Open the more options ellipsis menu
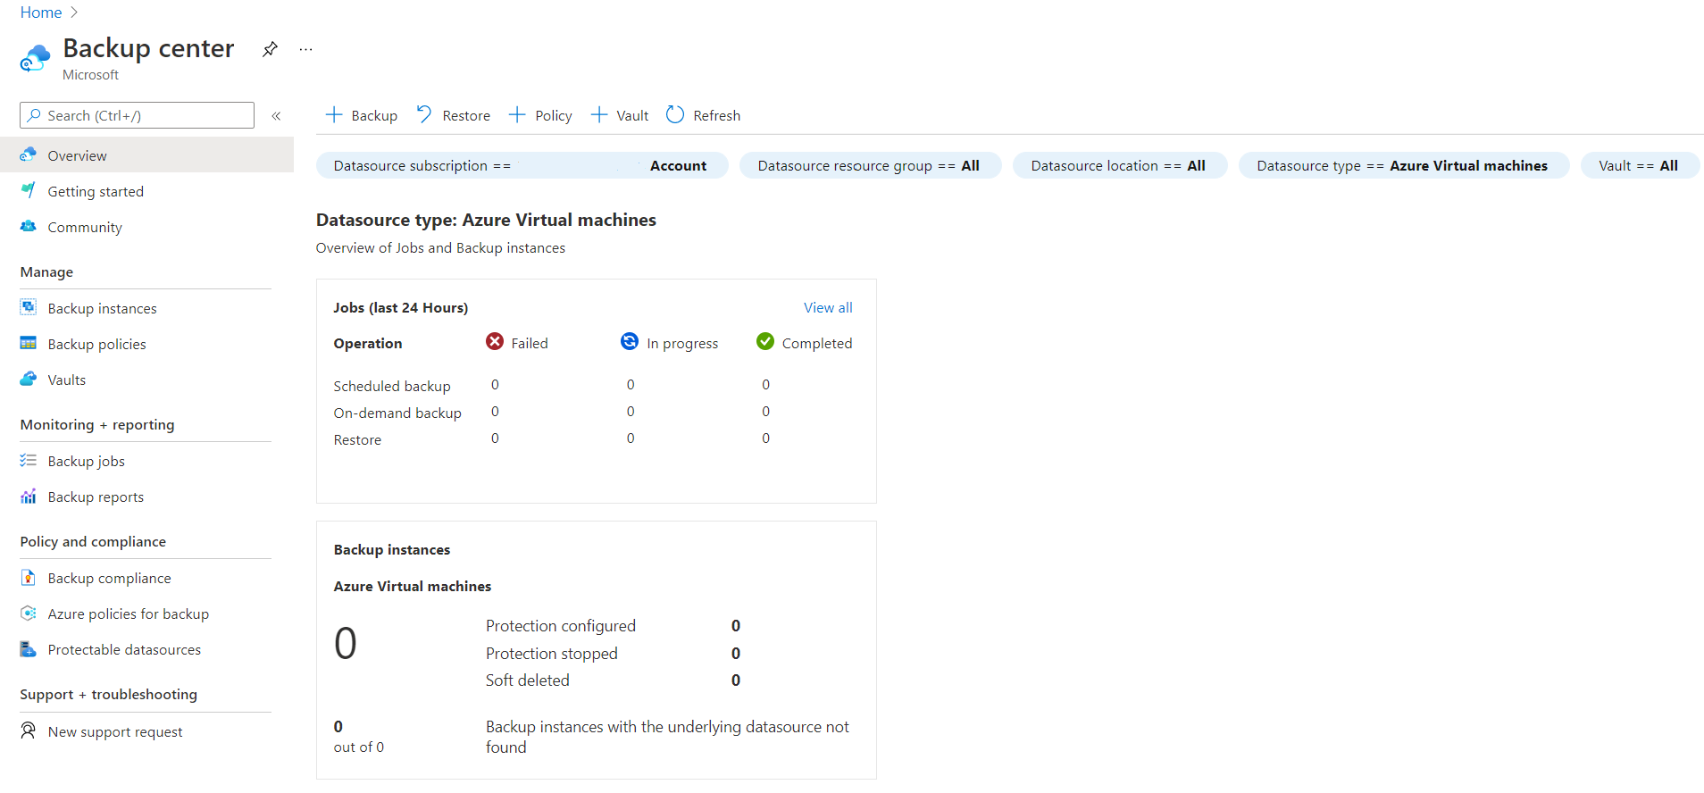 click(306, 49)
